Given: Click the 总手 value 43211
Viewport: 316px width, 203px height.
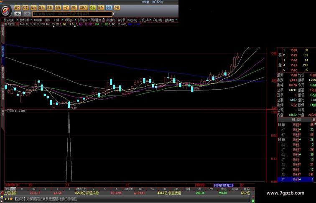Looking at the screenshot, I should pyautogui.click(x=293, y=90).
